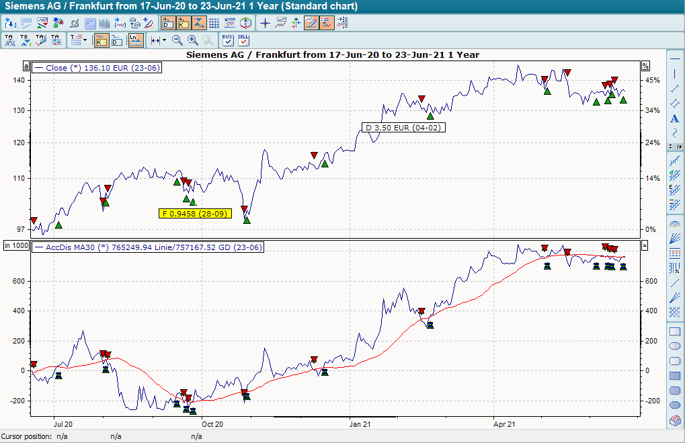The width and height of the screenshot is (685, 443).
Task: Activate the crosshair cursor tool
Action: point(265,22)
